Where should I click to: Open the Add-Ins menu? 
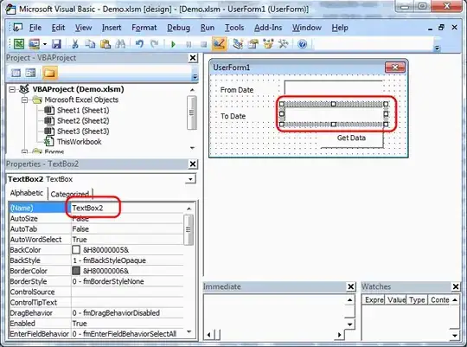pos(268,28)
